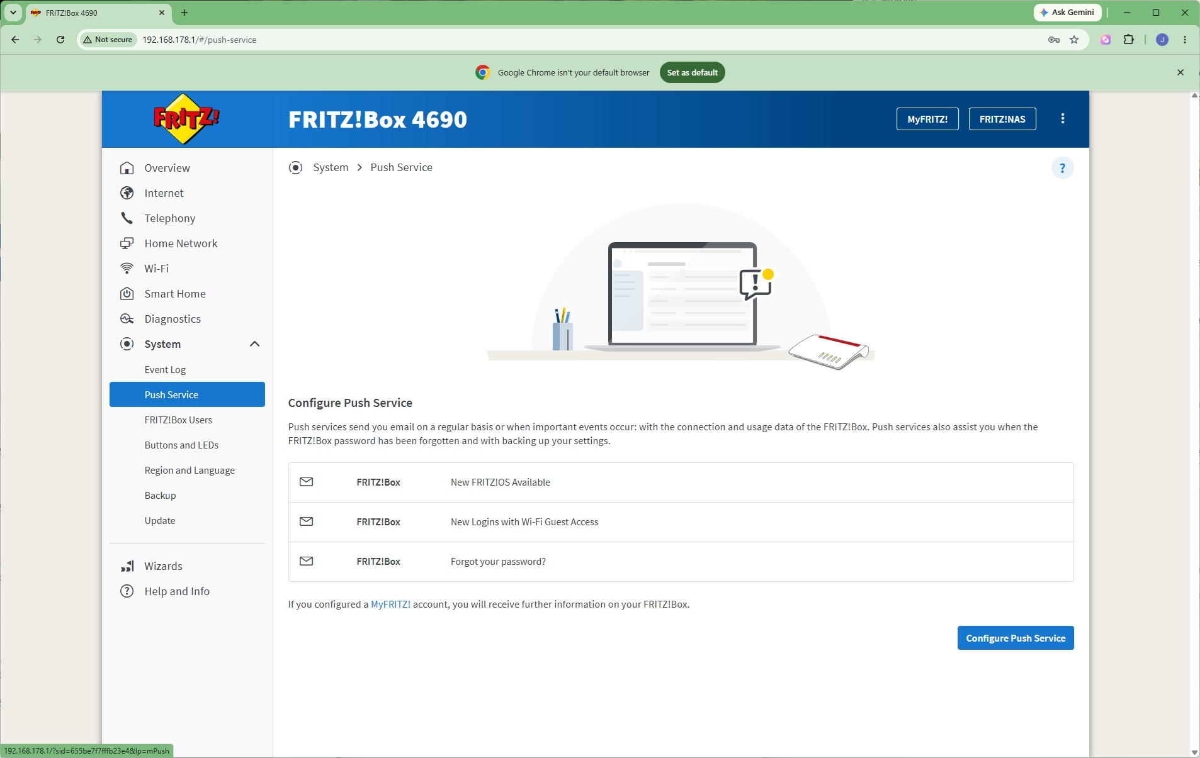Open the Chrome profile avatar

click(x=1162, y=40)
